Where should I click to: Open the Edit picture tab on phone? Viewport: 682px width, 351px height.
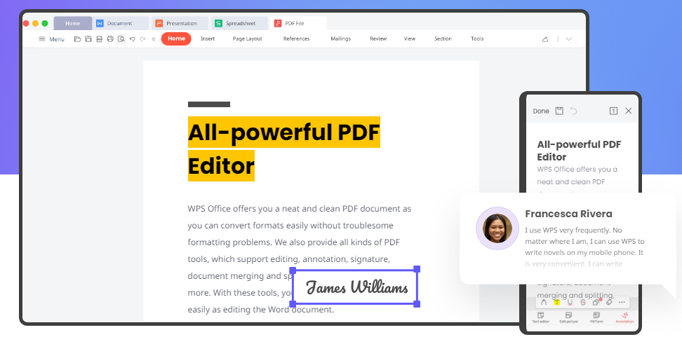[x=568, y=317]
